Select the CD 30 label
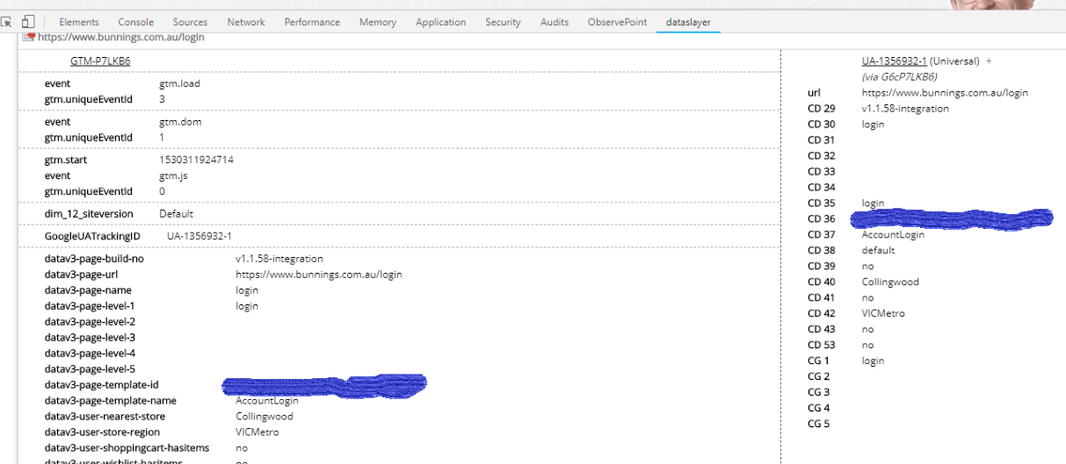 (822, 125)
